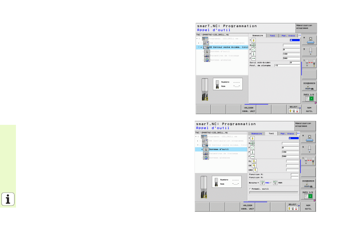The height and width of the screenshot is (238, 338).
Task: Click the M machine function icon in lower screen
Action: [308, 138]
